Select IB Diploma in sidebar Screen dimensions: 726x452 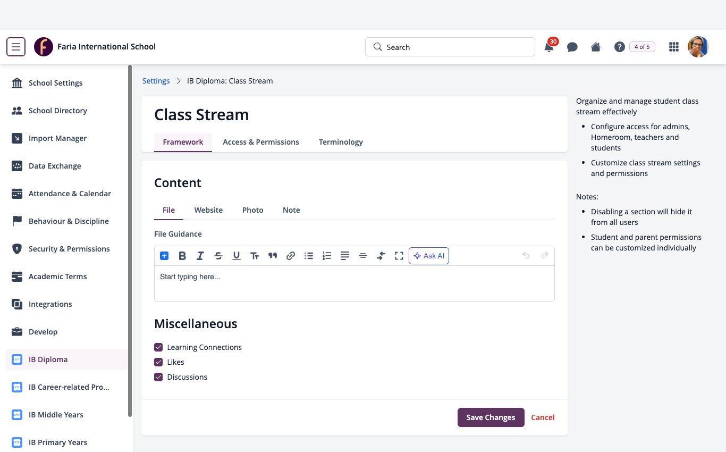(x=66, y=359)
